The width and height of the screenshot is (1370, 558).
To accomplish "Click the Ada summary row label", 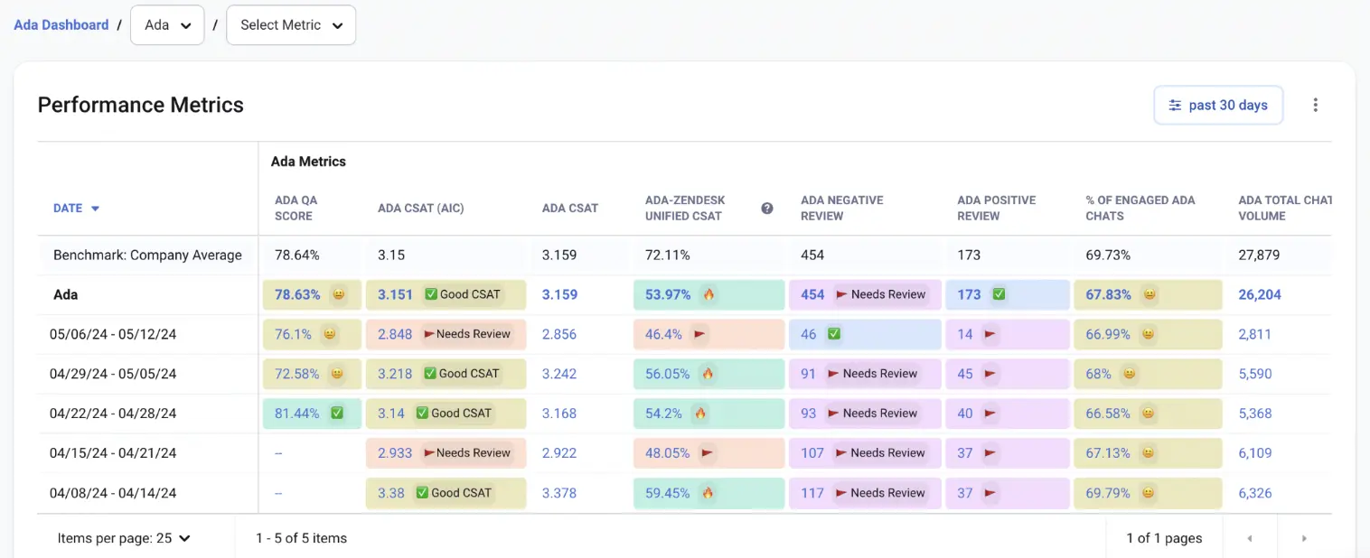I will [66, 294].
